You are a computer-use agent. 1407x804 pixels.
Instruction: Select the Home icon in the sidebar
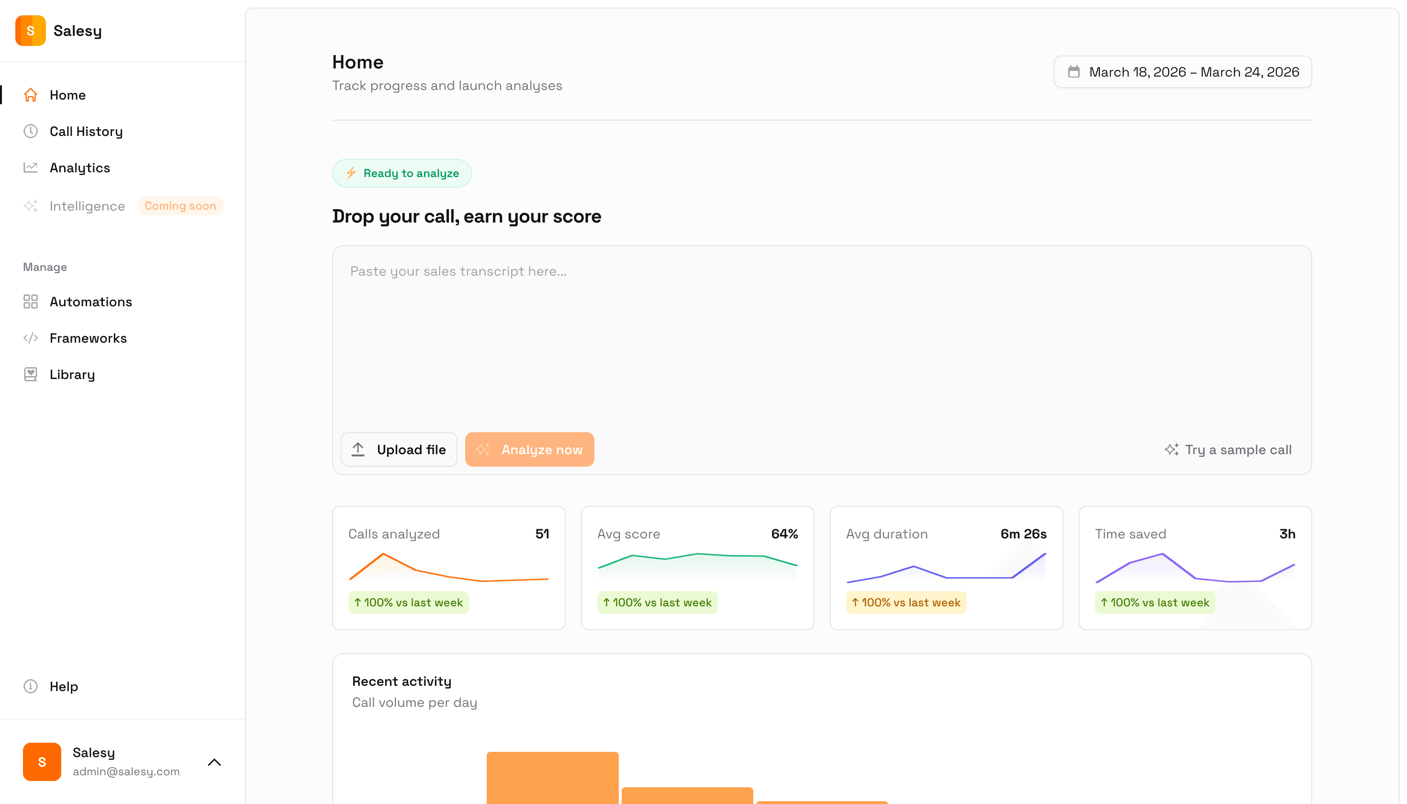point(30,94)
